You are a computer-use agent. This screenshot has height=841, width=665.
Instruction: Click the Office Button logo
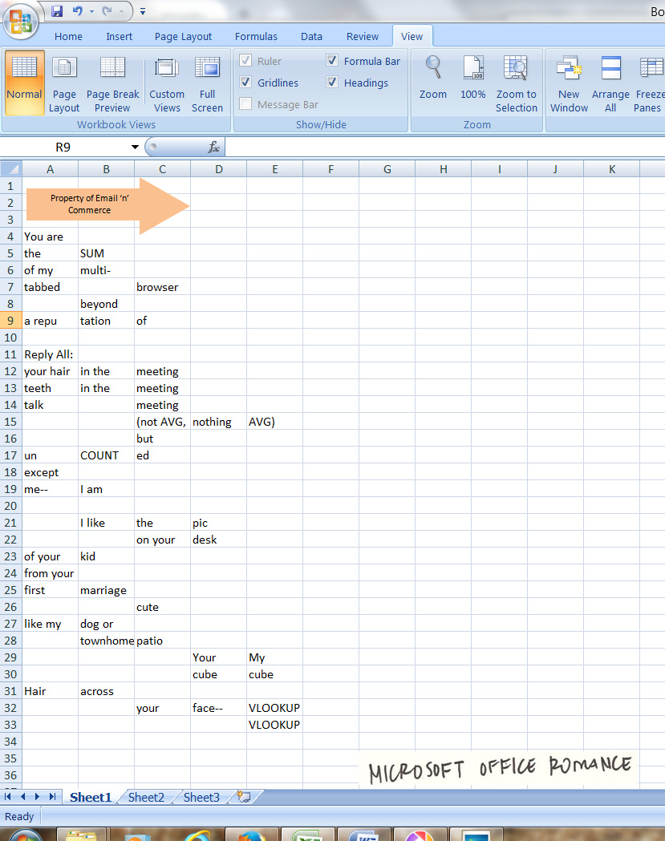coord(22,20)
